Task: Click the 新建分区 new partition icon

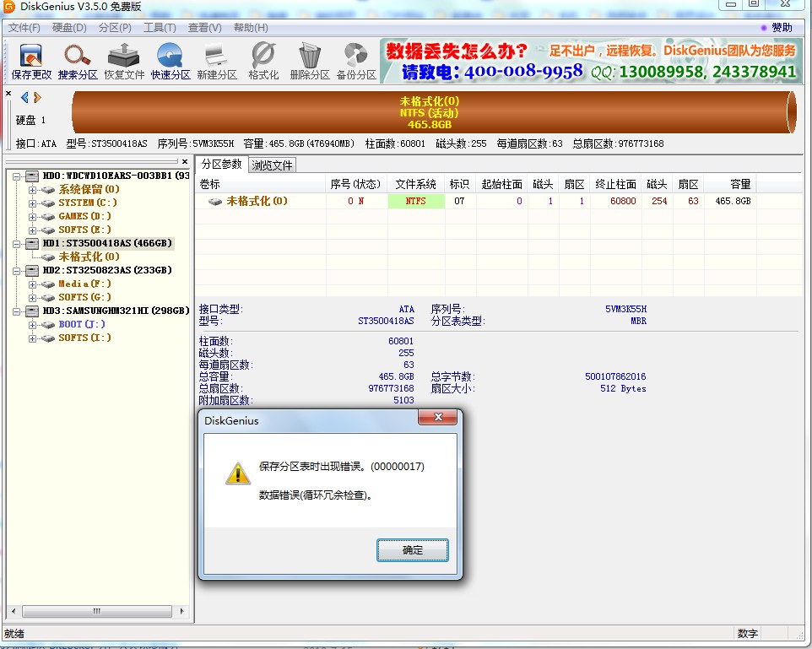Action: point(217,62)
